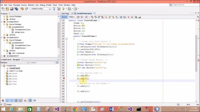Toggle Sort by Name in Navigator
Screen dimensions: 200x112
tap(30, 100)
